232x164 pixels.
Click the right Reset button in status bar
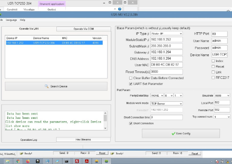coord(195,153)
